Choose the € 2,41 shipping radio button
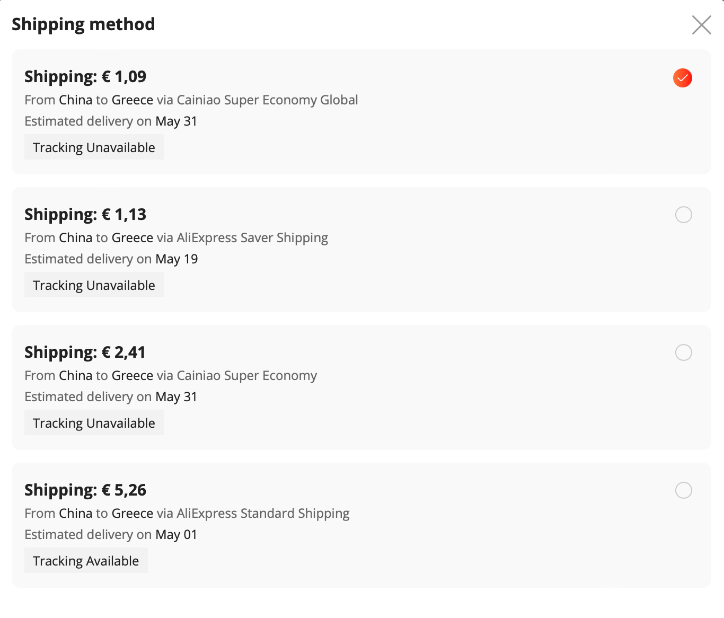This screenshot has height=618, width=724. click(x=683, y=352)
